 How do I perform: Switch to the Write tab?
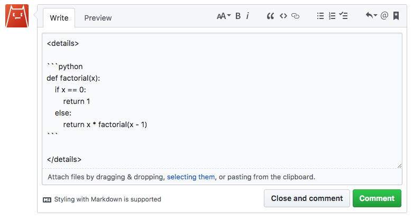[59, 18]
